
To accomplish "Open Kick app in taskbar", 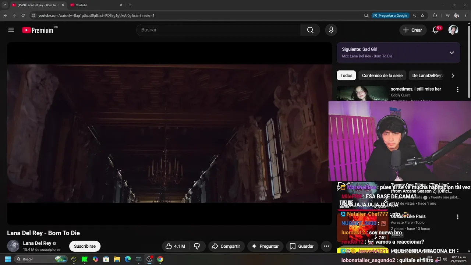I will tap(85, 259).
